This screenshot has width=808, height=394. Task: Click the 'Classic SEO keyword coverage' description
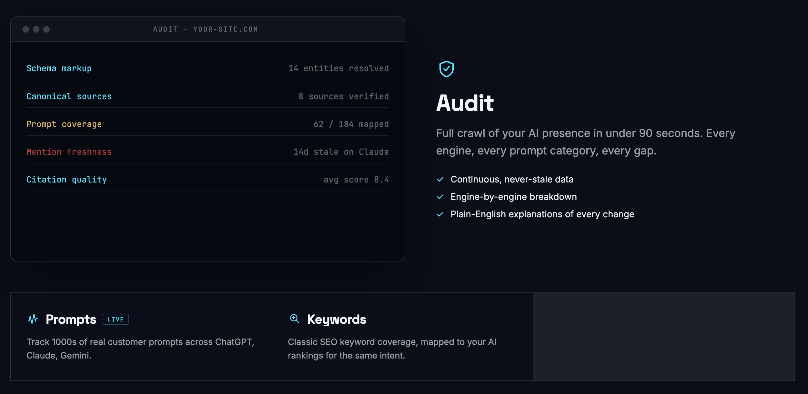[392, 349]
